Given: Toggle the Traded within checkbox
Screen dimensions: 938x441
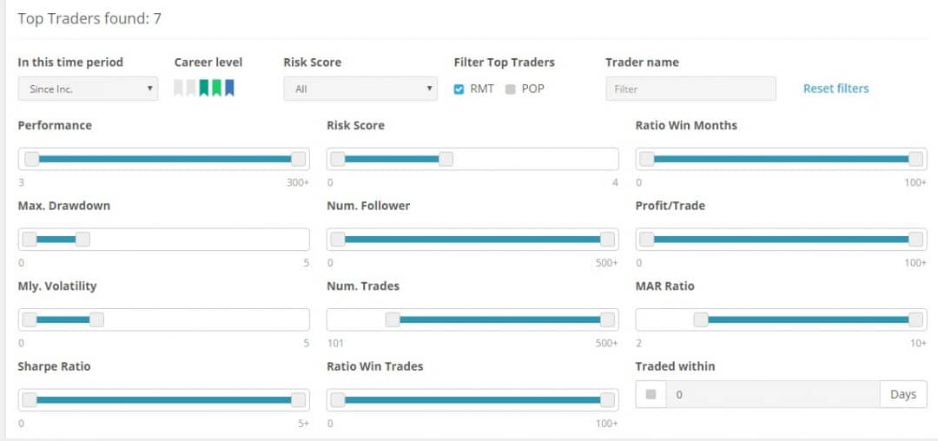Looking at the screenshot, I should [651, 394].
